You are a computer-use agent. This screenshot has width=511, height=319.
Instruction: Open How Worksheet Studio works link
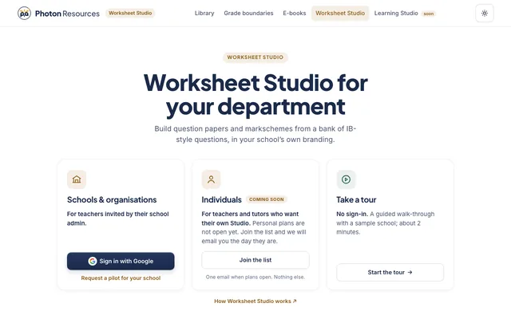(x=255, y=301)
